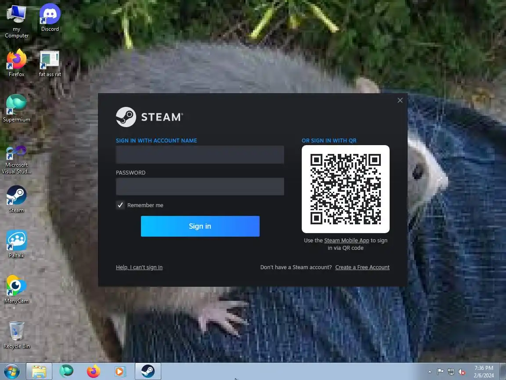506x380 pixels.
Task: Open the my Computer desktop icon
Action: (16, 21)
